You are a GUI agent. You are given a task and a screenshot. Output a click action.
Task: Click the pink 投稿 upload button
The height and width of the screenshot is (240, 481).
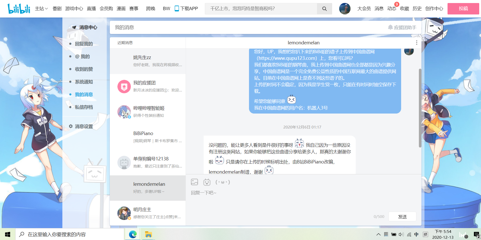tap(463, 9)
